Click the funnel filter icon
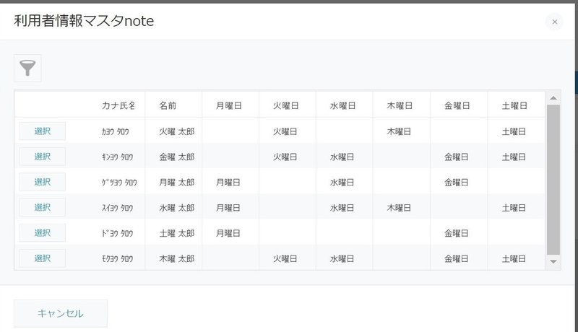 pos(28,69)
